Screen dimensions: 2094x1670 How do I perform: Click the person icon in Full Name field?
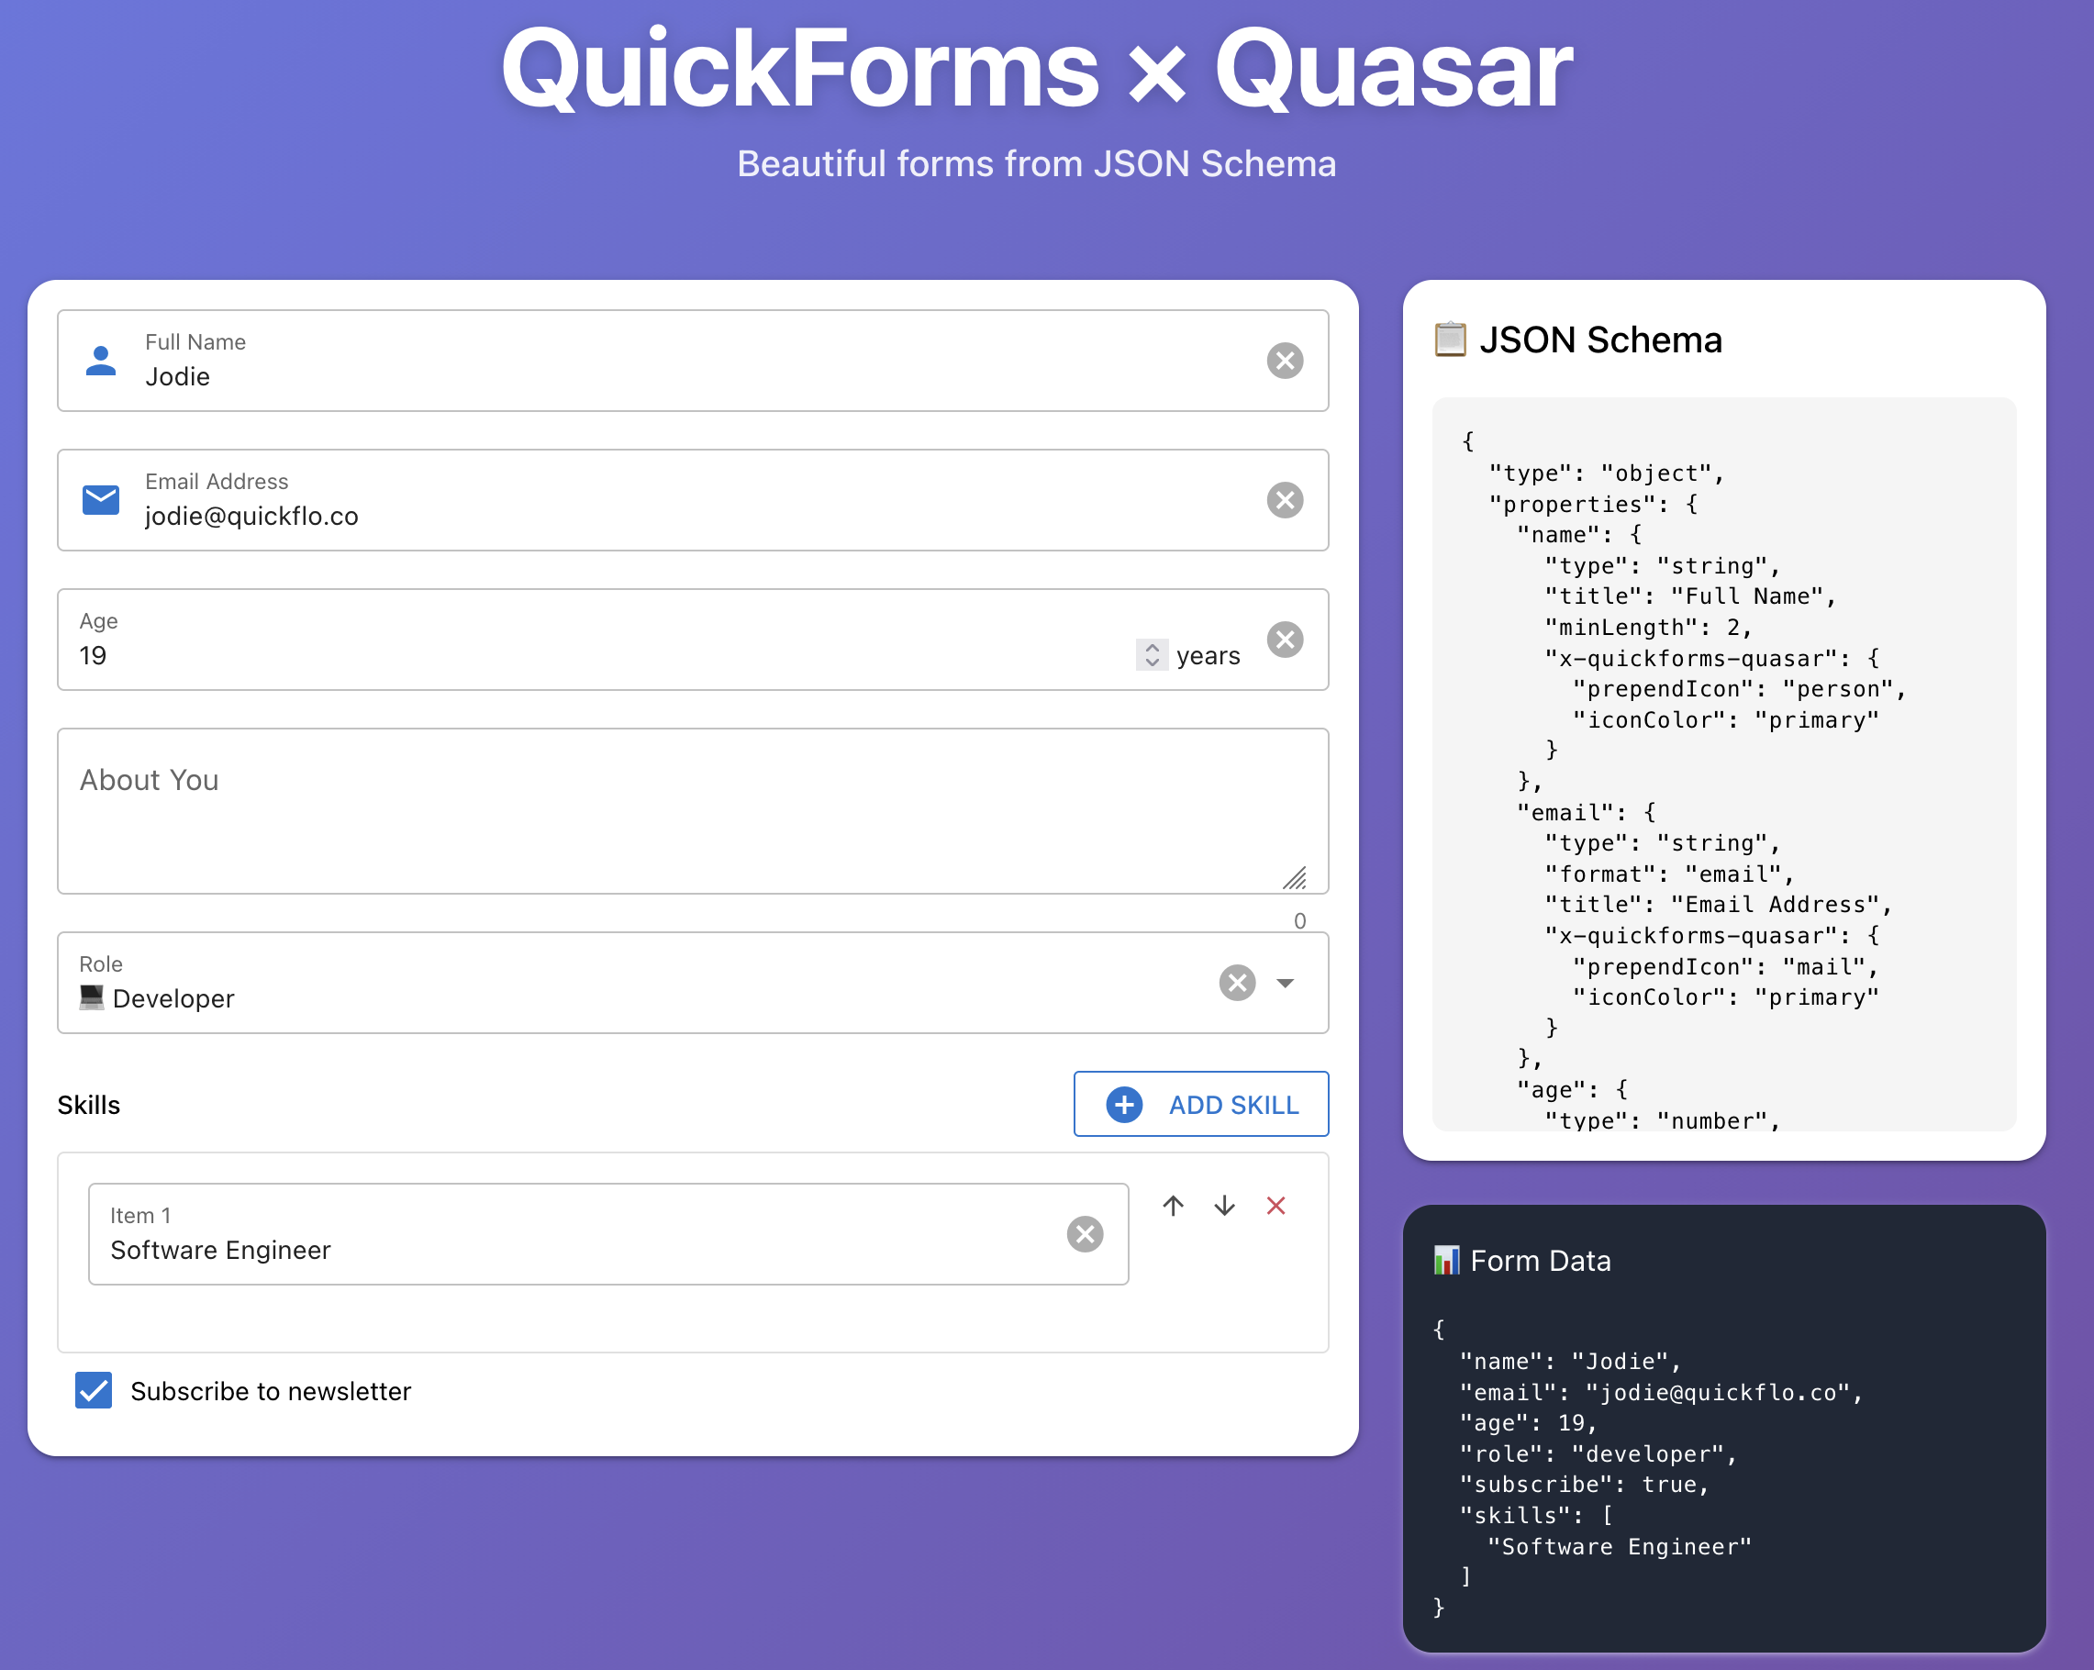click(x=101, y=362)
